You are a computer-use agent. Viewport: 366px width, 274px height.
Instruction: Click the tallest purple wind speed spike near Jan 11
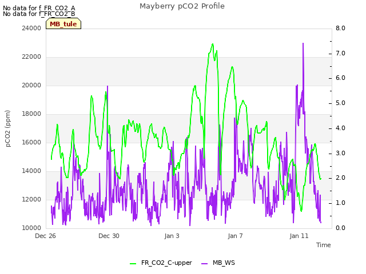tap(303, 43)
